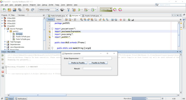This screenshot has height=100, width=186.
Task: Click the Profile Project clock icon
Action: (93, 10)
